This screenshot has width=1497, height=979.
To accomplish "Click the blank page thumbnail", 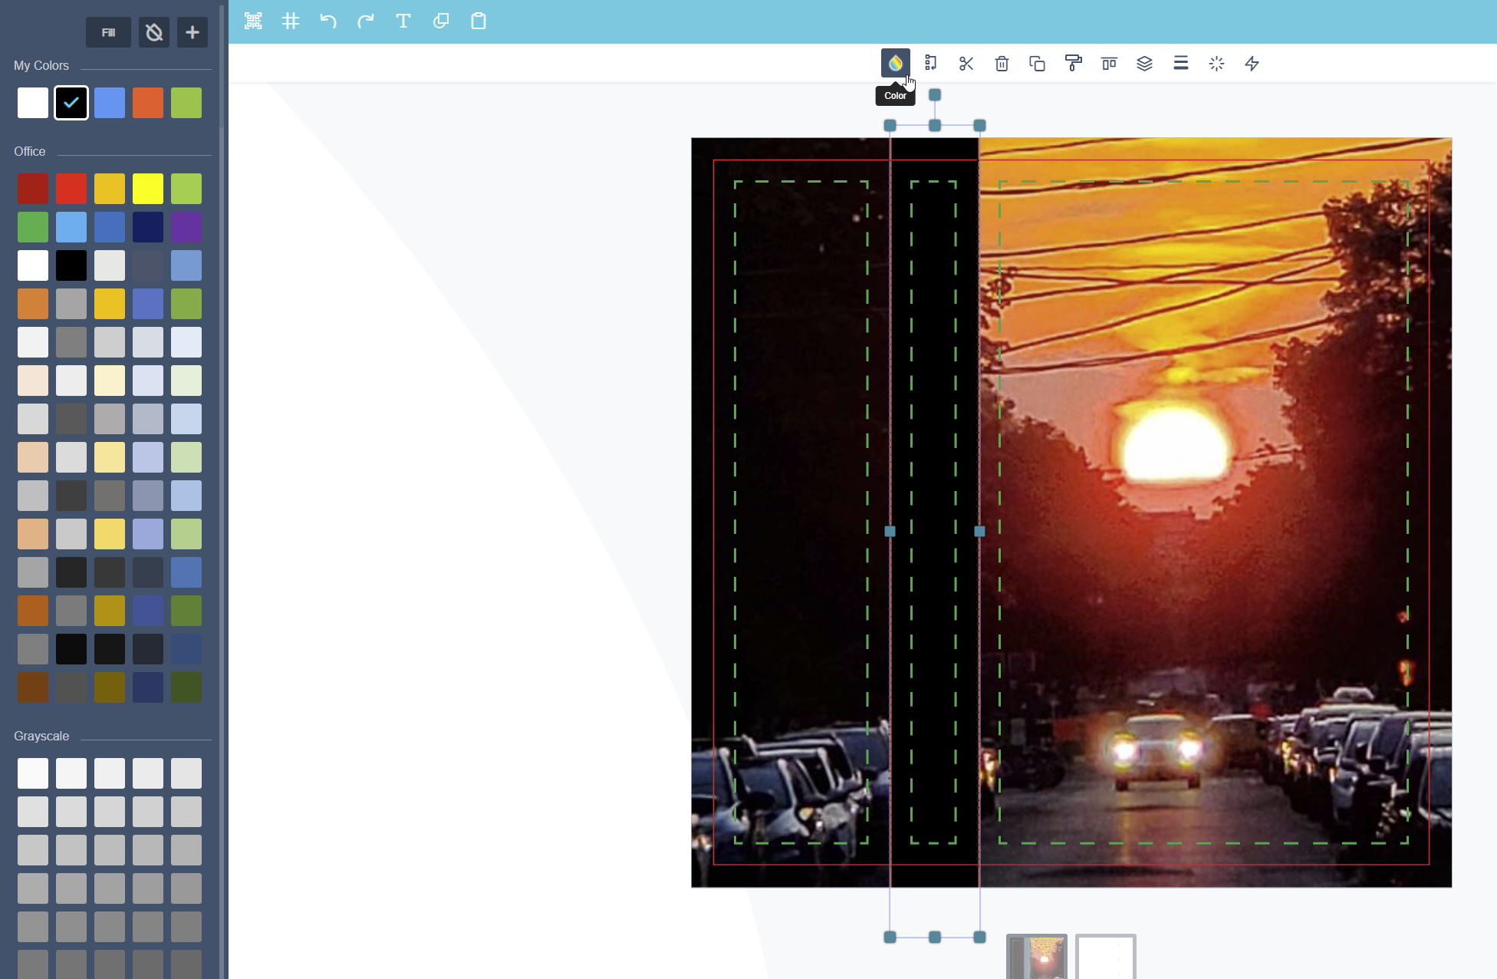I will [1106, 956].
